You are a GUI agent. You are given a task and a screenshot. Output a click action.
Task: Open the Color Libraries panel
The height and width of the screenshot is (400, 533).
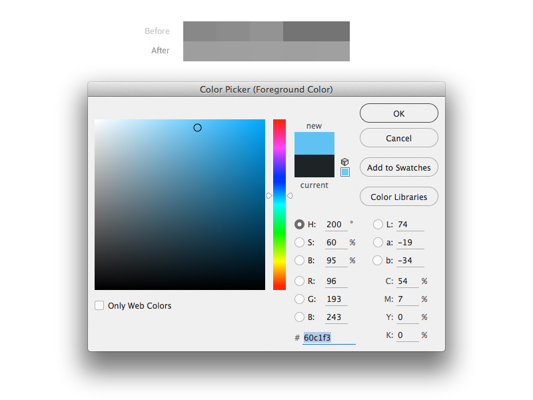click(398, 197)
